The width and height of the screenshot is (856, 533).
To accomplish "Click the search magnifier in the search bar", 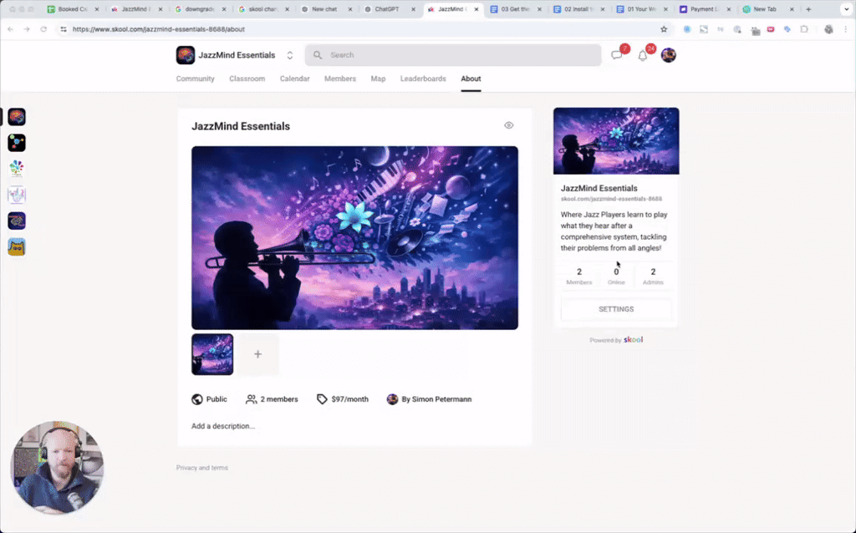I will 317,54.
